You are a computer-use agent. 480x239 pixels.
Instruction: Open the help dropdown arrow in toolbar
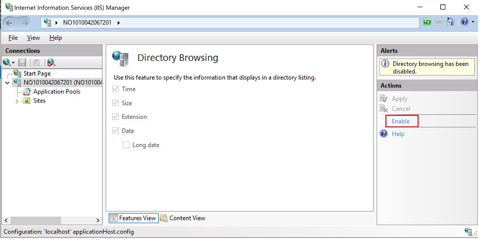[x=473, y=22]
